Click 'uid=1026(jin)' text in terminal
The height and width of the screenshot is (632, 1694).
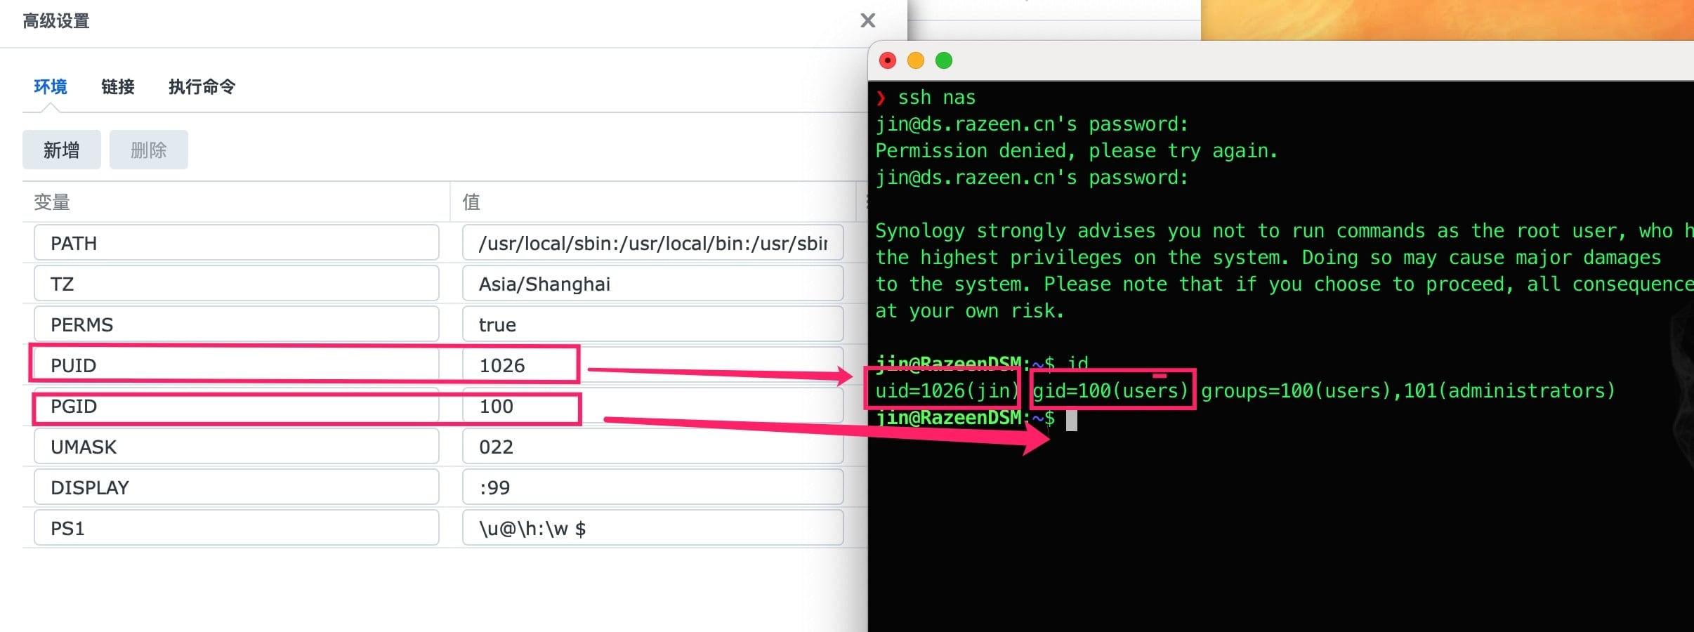[947, 390]
